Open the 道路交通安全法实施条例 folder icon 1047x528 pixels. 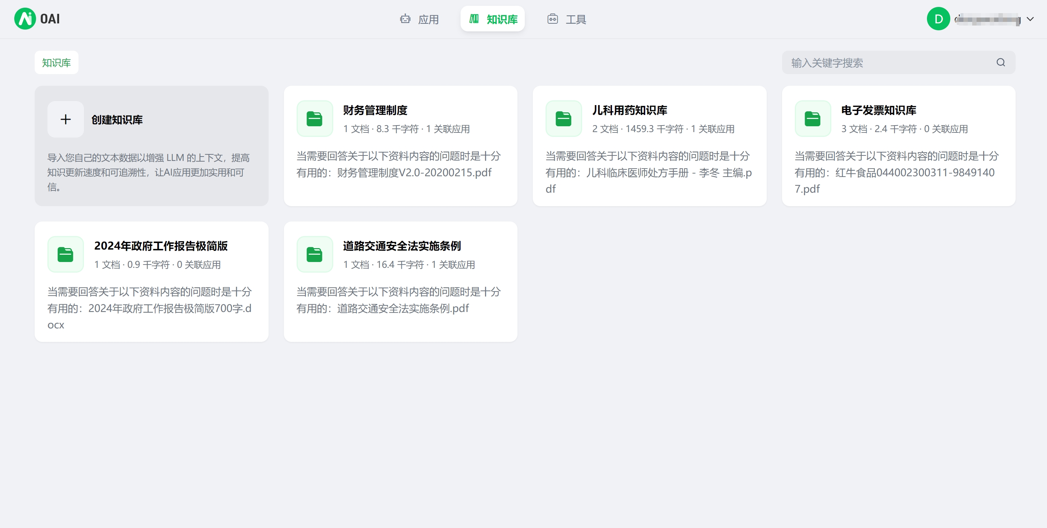315,254
